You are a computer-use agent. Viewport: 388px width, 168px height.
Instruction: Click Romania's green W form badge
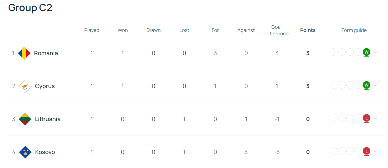[x=366, y=52]
